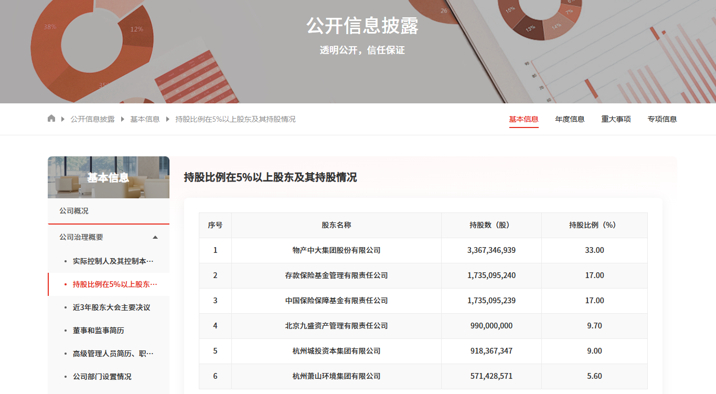View the 专项信息 tab

pyautogui.click(x=662, y=119)
